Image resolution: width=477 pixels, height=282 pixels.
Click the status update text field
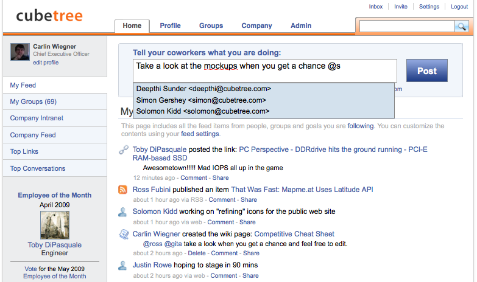tap(264, 70)
